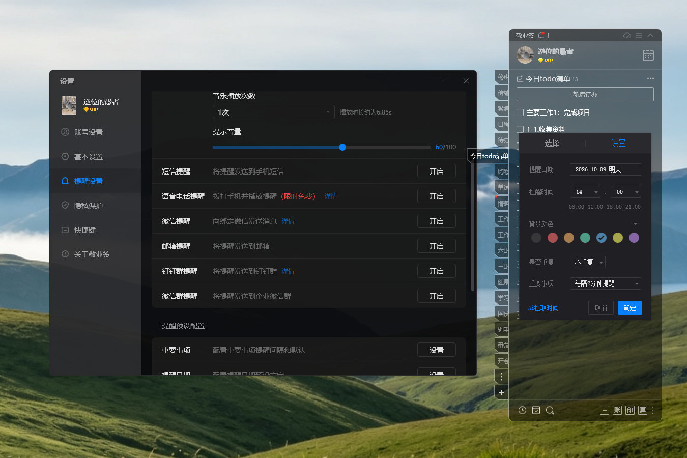Click the cloud sync icon in the header
The height and width of the screenshot is (458, 687).
pos(627,35)
